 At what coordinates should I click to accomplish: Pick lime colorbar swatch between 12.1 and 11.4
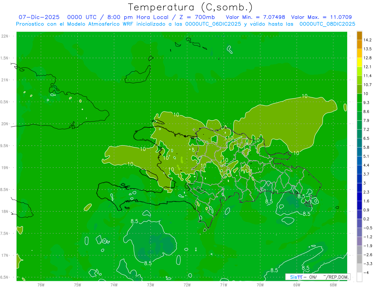click(359, 71)
